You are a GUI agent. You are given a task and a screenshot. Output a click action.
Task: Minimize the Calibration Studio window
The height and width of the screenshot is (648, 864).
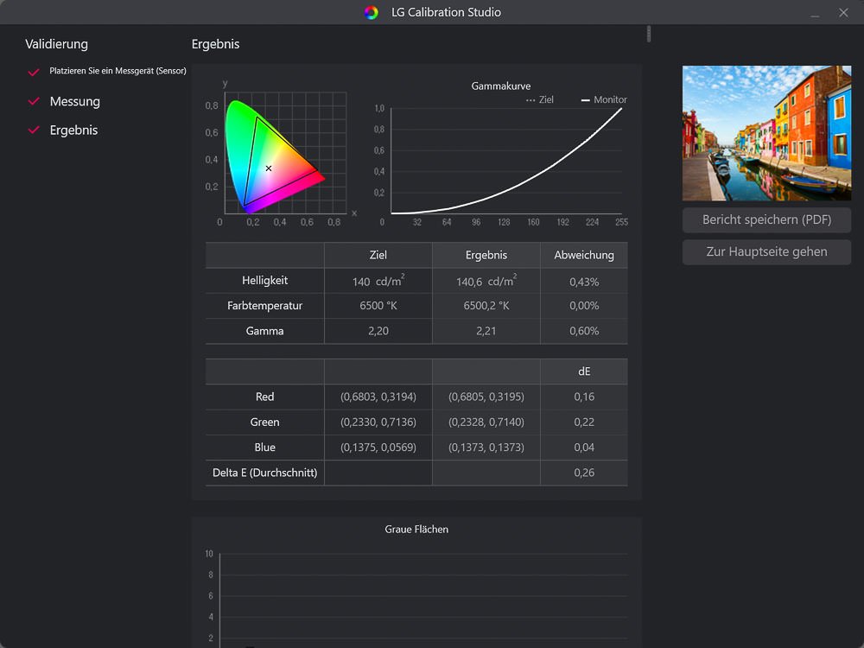coord(814,13)
